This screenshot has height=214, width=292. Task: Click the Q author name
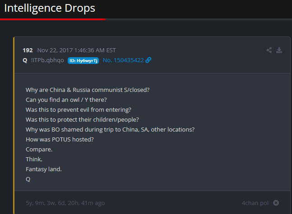coord(25,60)
